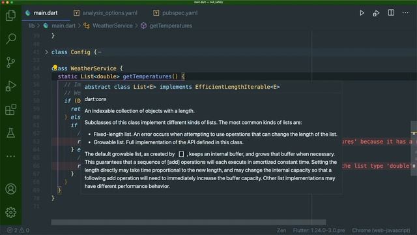Viewport: 417px width, 235px height.
Task: Open the Run and Debug view
Action: click(10, 86)
